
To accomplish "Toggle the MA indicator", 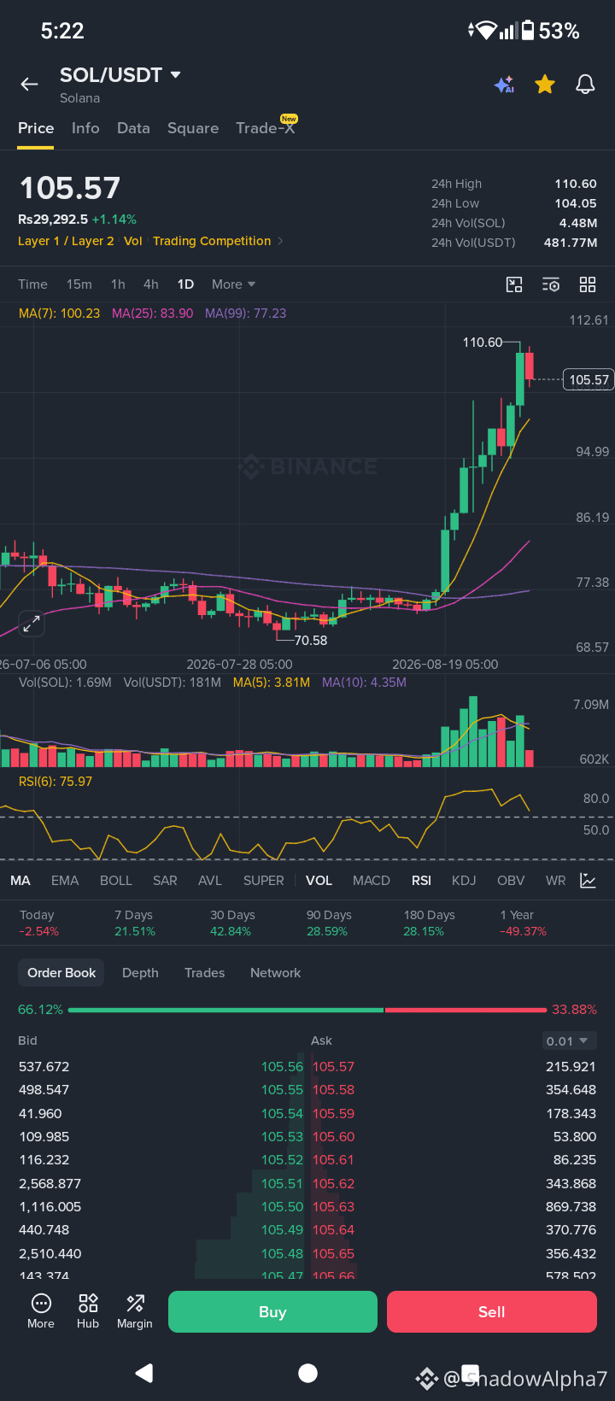I will (20, 881).
